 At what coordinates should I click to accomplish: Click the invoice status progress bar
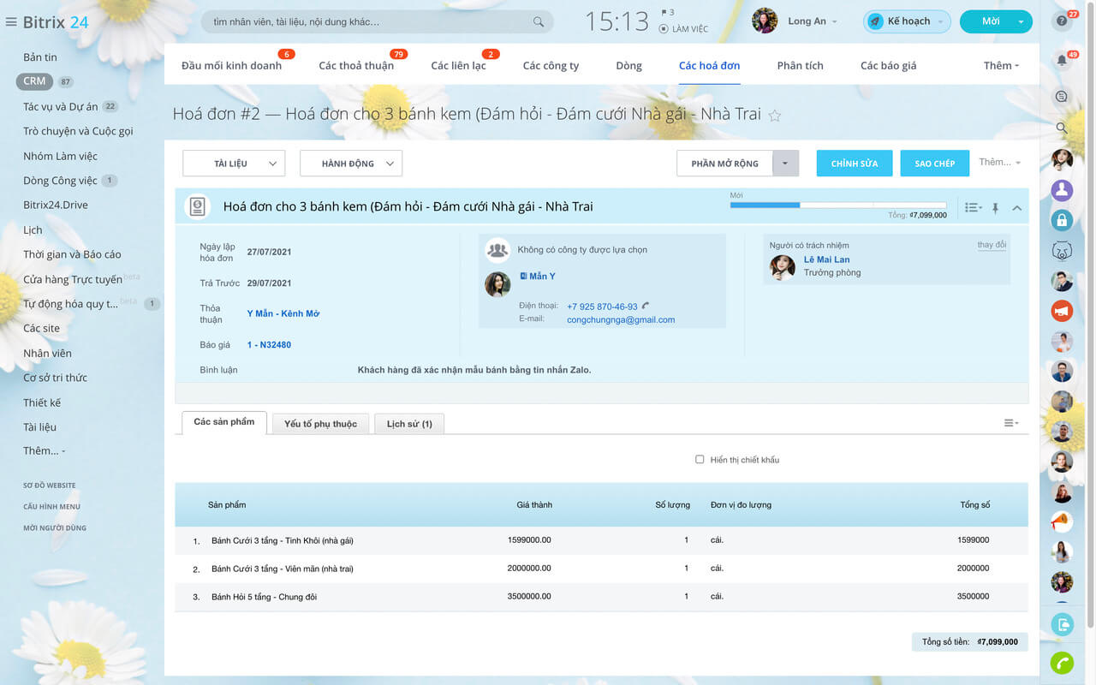coord(837,205)
